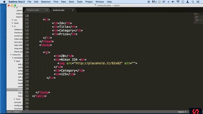The width and height of the screenshot is (203, 114).
Task: Collapse the back folder
Action: pos(15,61)
